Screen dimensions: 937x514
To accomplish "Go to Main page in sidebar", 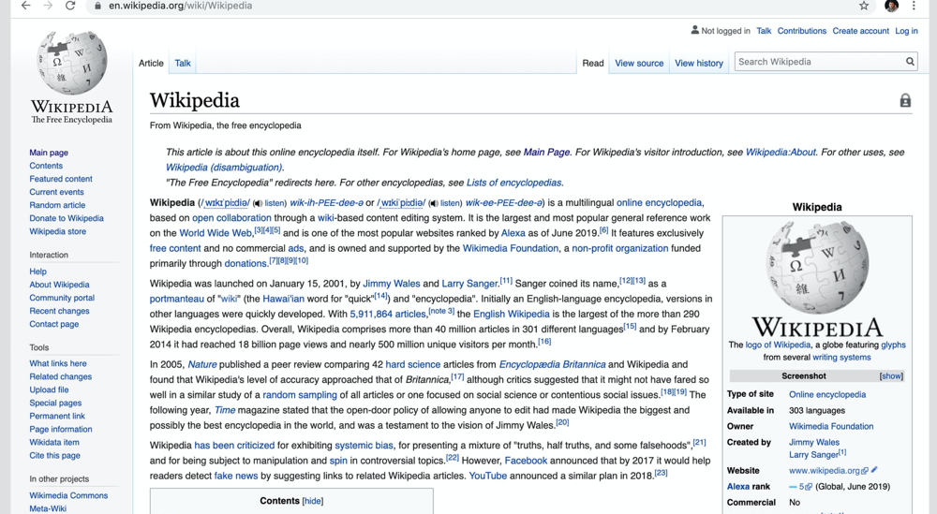I will (x=49, y=153).
